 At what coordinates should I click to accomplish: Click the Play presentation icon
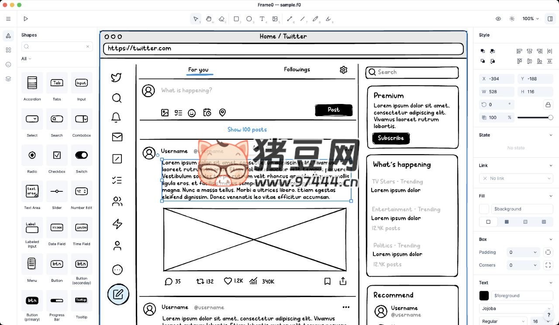tap(26, 19)
